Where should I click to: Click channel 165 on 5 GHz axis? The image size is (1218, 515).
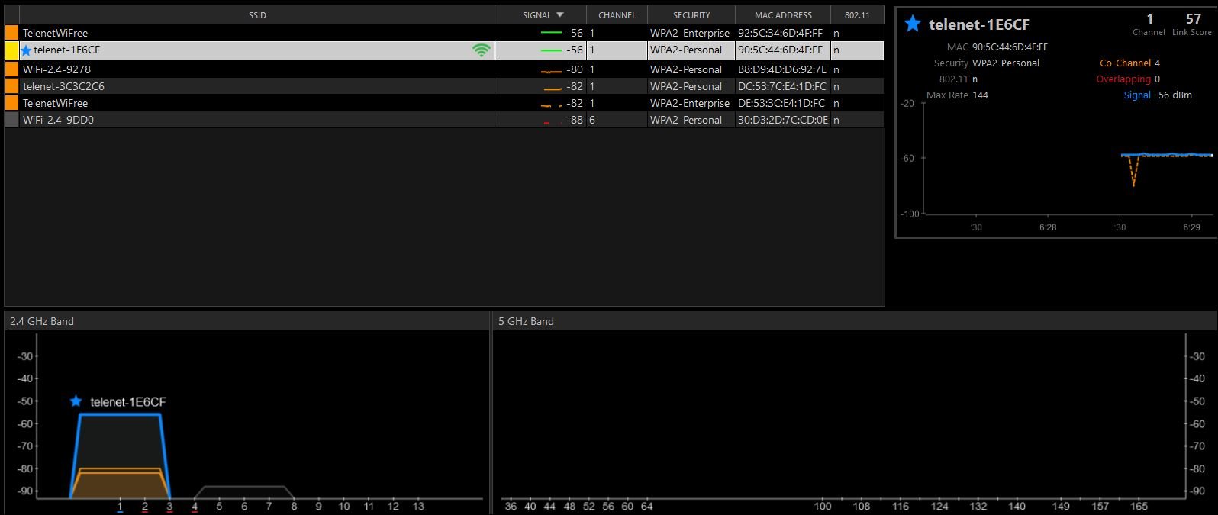click(x=1139, y=506)
